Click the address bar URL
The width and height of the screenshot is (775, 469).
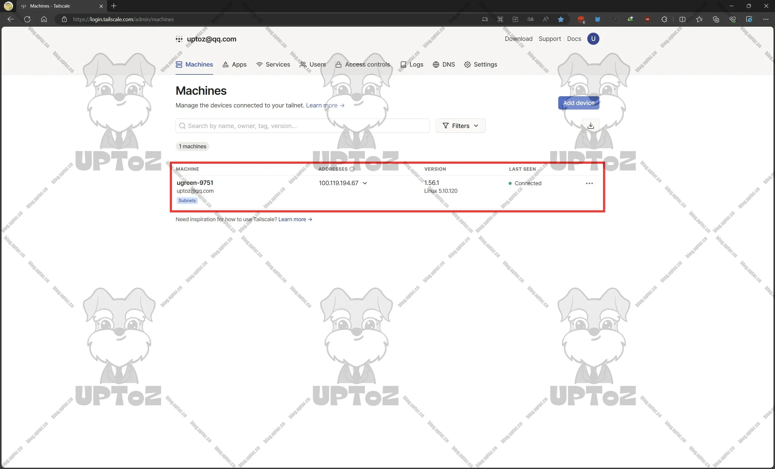point(123,19)
